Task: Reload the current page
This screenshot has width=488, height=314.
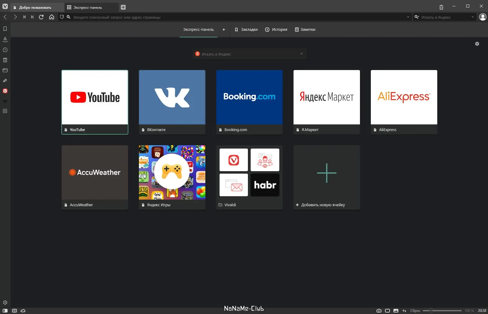Action: click(41, 17)
